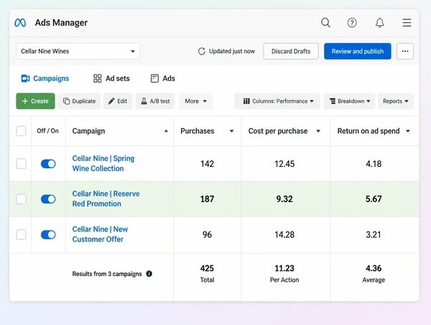Open the notifications bell icon
Screen dimensions: 431x325
coord(380,22)
